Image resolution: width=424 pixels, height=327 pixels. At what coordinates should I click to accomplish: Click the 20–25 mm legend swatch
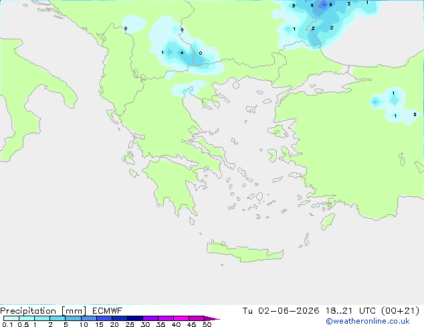tap(119, 318)
